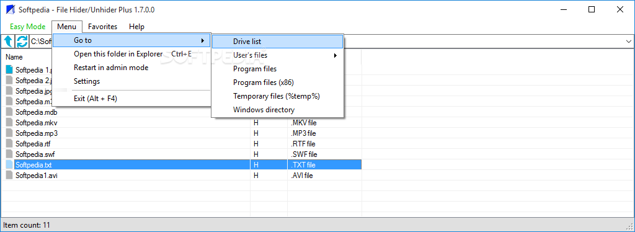Click file icon beside Softpedia.mp3
Viewport: 635px width, 232px height.
click(x=9, y=133)
